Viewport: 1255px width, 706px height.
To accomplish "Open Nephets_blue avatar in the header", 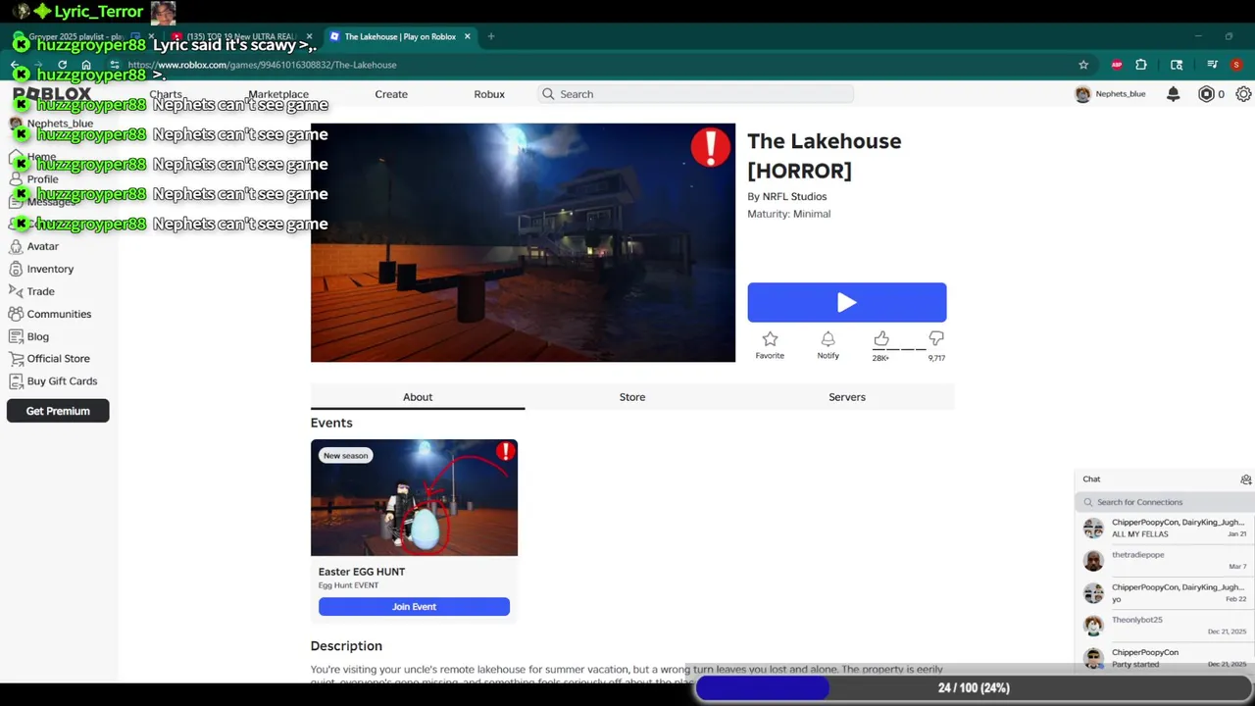I will point(1082,94).
